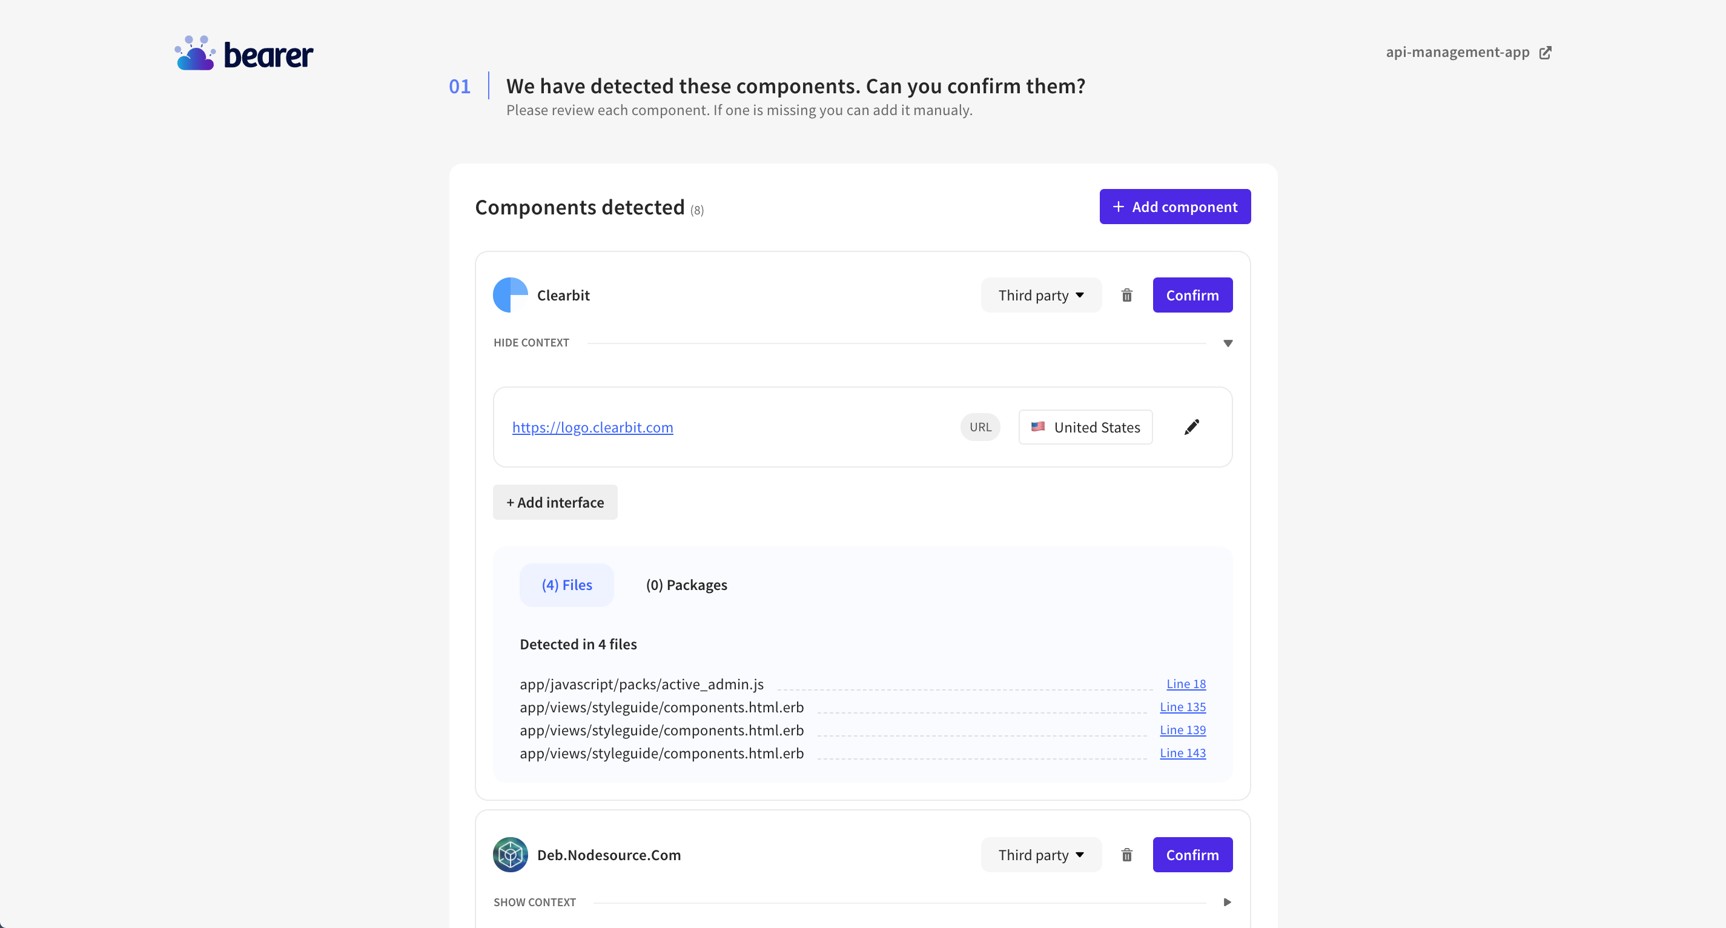
Task: Collapse Clearbit context with down arrow
Action: tap(1228, 343)
